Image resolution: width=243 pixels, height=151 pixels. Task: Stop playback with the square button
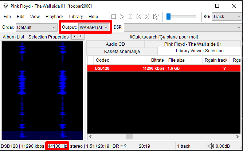(x=114, y=17)
